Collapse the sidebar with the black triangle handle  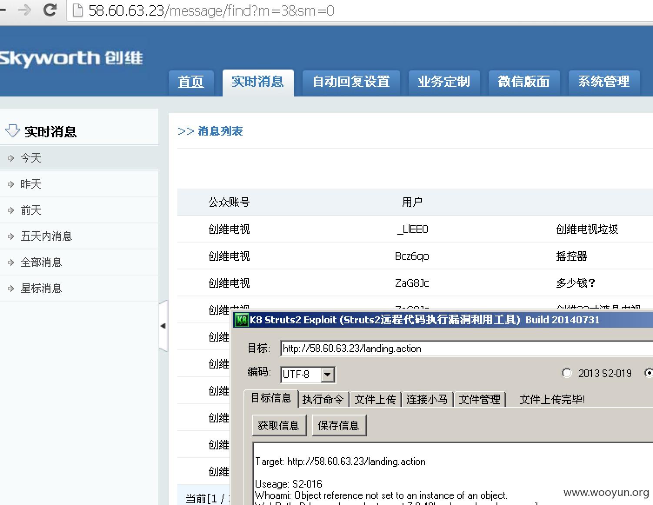[163, 326]
